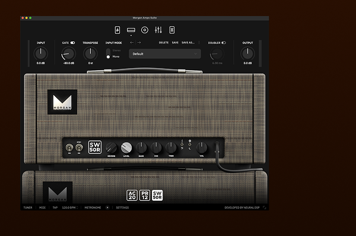
Task: Click the GATE threshold knob
Action: coord(68,54)
